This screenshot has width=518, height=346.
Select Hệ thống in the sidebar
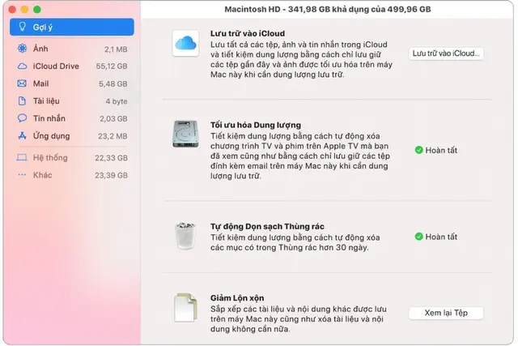point(72,157)
